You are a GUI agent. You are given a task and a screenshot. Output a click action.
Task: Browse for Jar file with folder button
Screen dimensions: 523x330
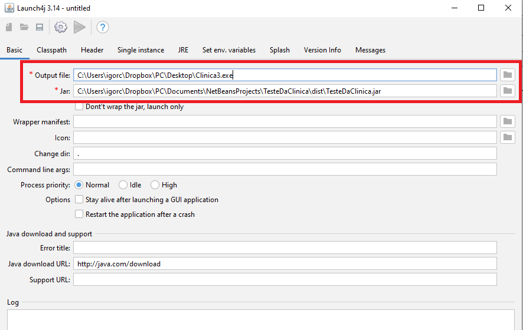(x=507, y=91)
